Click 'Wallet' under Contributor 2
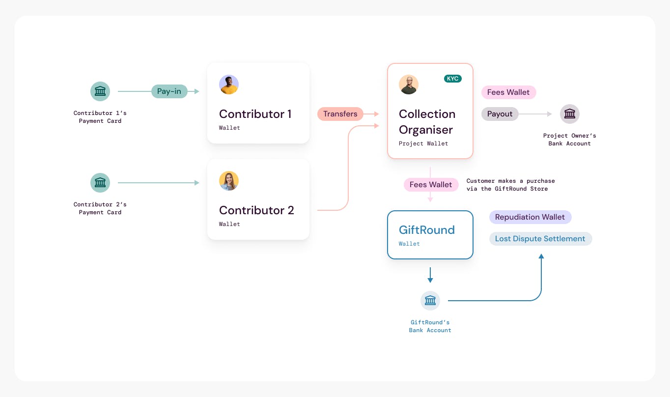 (229, 224)
